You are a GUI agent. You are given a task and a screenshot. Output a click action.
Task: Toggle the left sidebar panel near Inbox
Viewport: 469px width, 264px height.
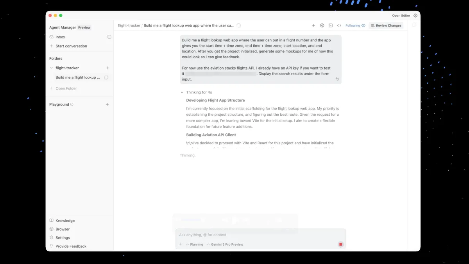click(109, 37)
